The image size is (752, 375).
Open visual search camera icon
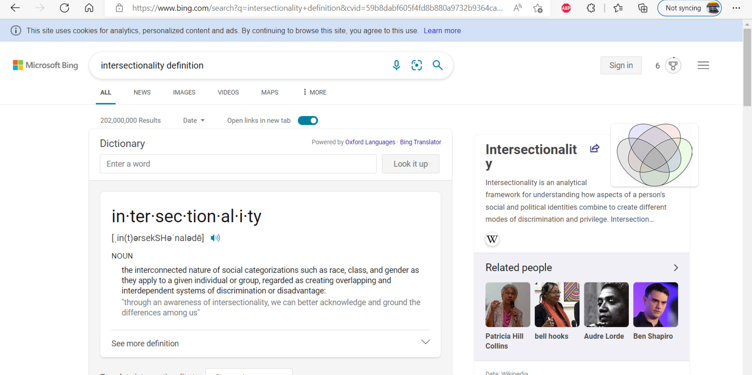416,65
